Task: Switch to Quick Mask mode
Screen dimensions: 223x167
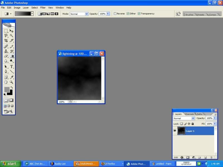Action: [11, 100]
